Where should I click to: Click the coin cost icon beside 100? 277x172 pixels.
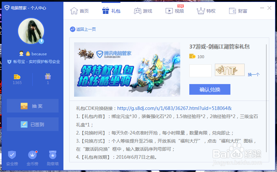pos(193,57)
